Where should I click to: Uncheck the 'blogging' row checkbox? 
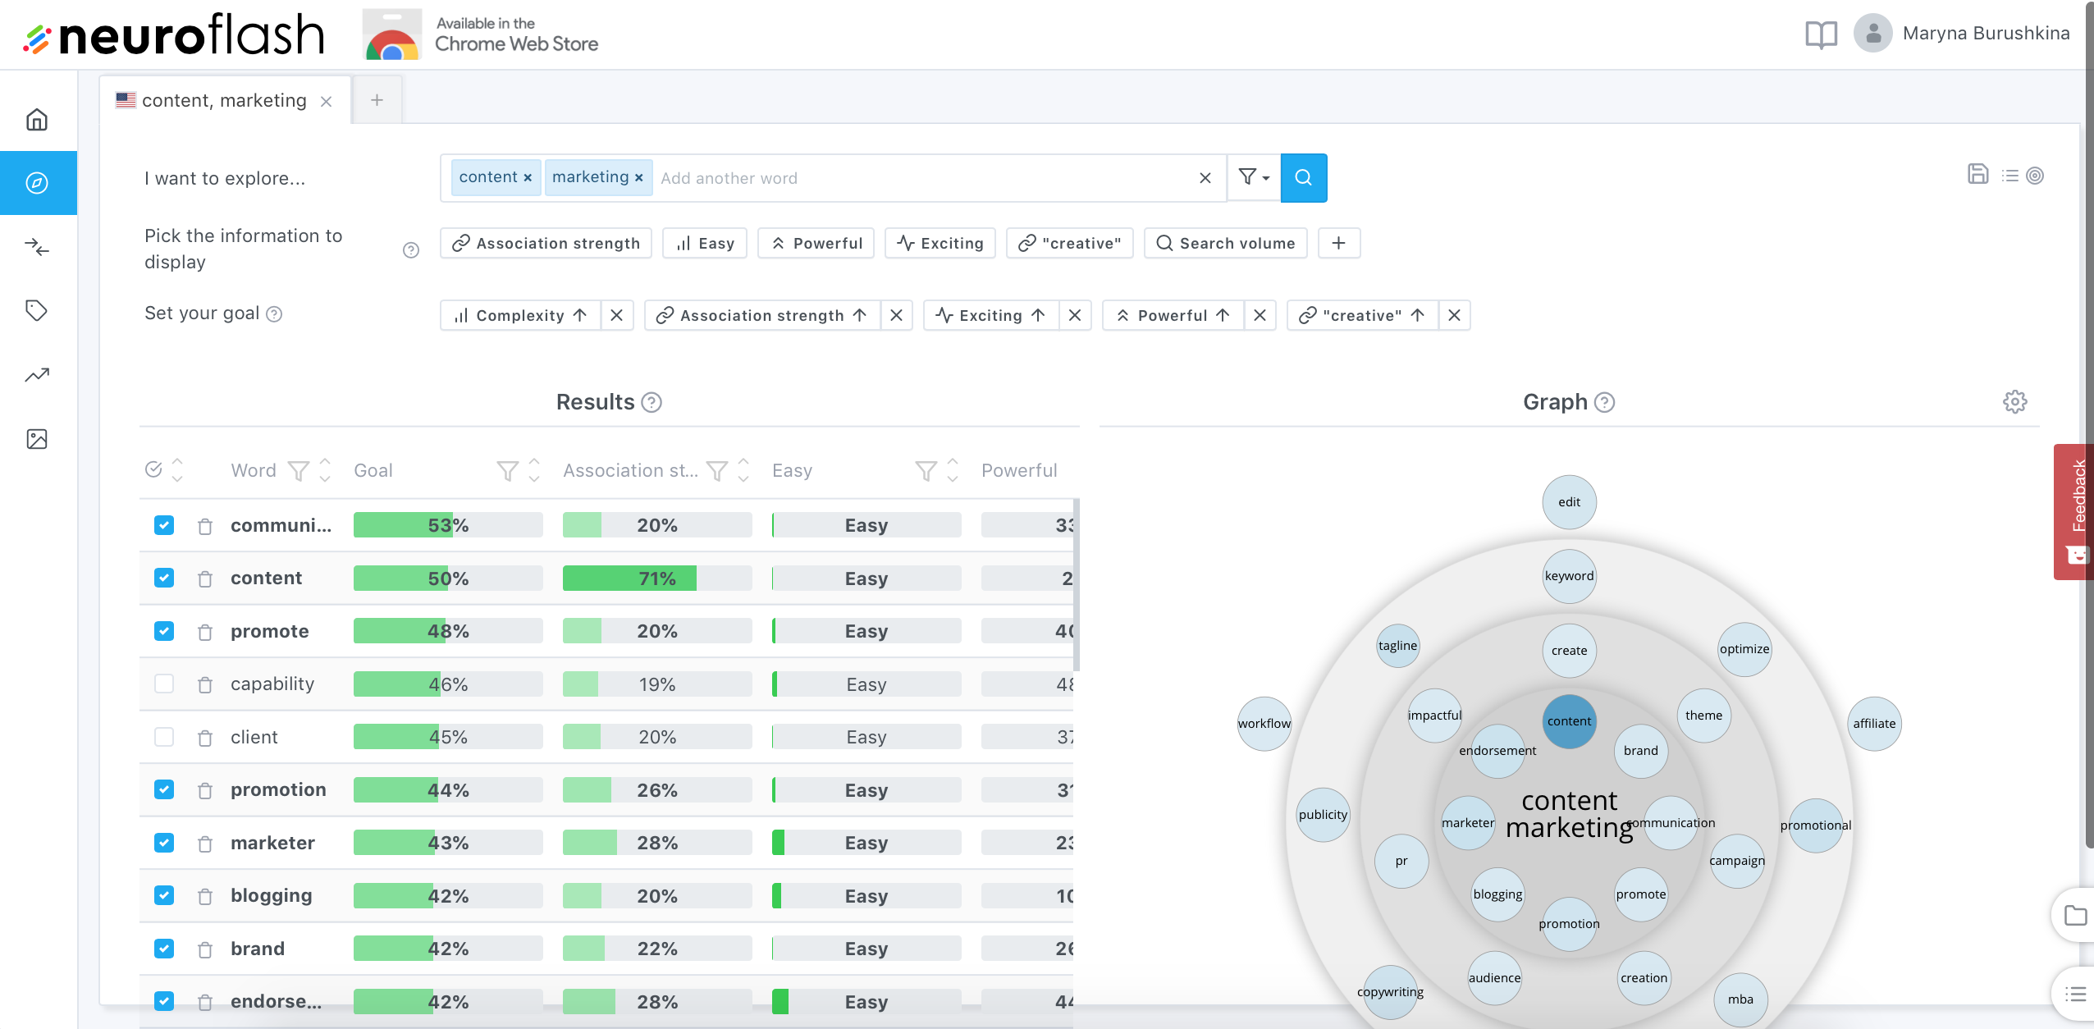(164, 895)
